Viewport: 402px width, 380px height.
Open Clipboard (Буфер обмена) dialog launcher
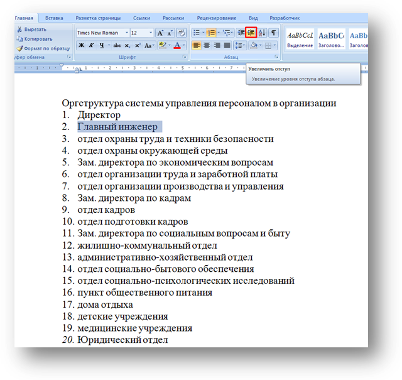click(x=69, y=57)
